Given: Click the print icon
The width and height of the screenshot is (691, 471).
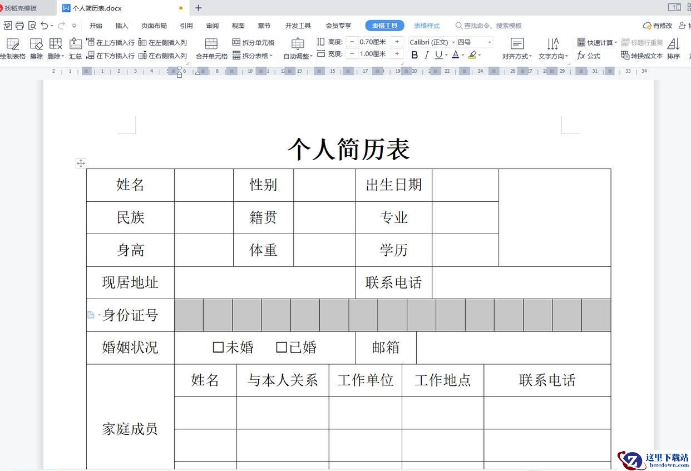Looking at the screenshot, I should point(20,26).
